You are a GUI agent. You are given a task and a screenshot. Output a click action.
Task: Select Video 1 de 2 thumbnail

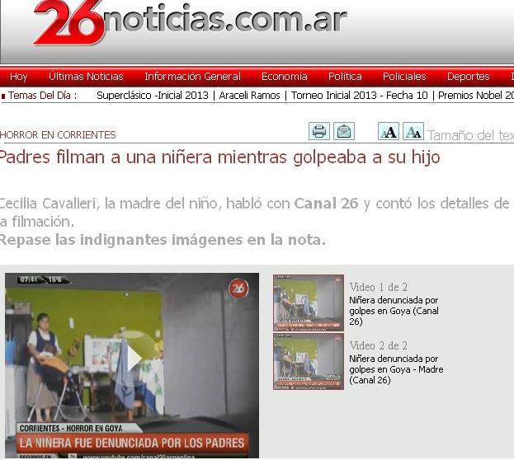309,303
